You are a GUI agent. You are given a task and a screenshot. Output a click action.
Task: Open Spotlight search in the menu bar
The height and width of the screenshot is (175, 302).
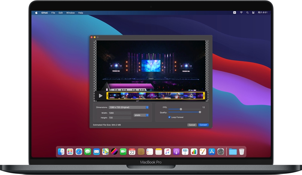pyautogui.click(x=247, y=13)
